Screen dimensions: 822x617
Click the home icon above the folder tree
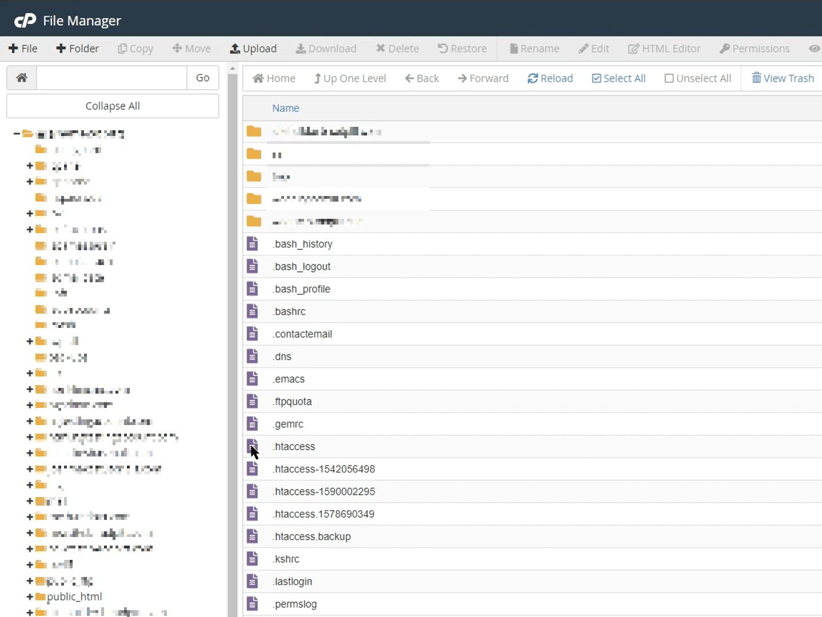pos(21,77)
